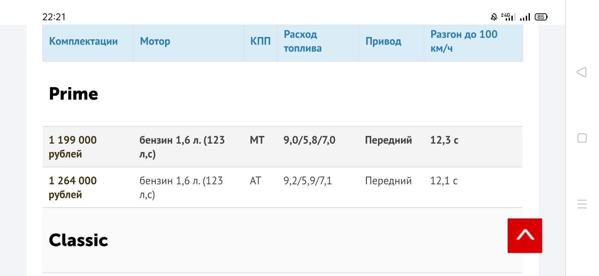The height and width of the screenshot is (276, 599).
Task: Open the 1 264 000 рублей trim price
Action: [x=73, y=187]
